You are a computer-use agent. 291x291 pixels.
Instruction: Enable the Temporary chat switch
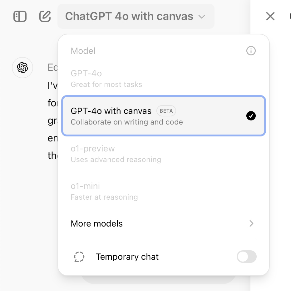(246, 257)
